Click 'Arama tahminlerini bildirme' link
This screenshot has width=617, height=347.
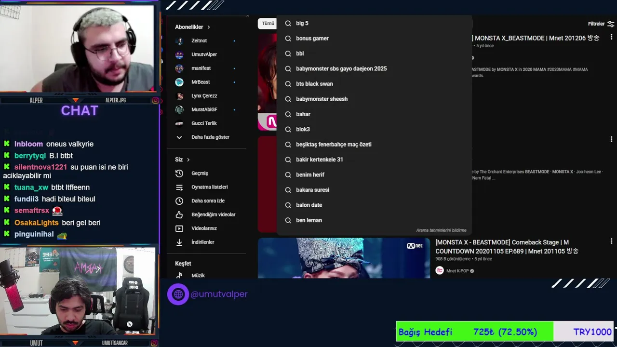point(441,230)
